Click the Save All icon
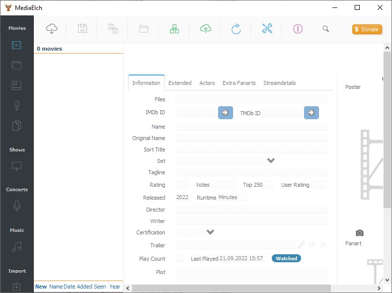 click(113, 29)
